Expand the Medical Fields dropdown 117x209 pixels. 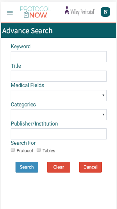(x=59, y=95)
